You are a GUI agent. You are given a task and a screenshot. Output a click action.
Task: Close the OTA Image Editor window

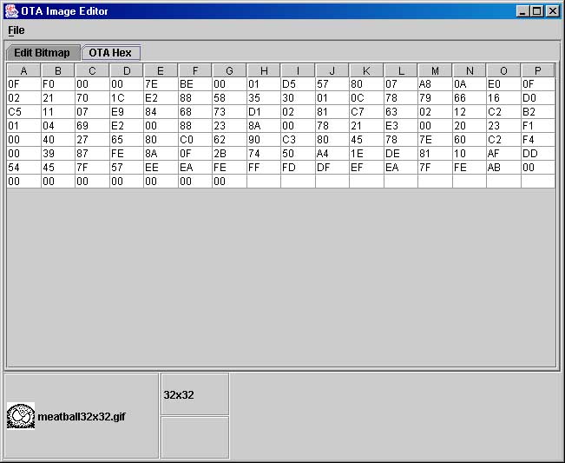(x=551, y=11)
